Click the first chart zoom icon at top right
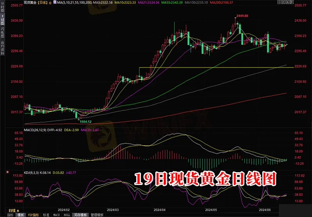 (x=279, y=2)
